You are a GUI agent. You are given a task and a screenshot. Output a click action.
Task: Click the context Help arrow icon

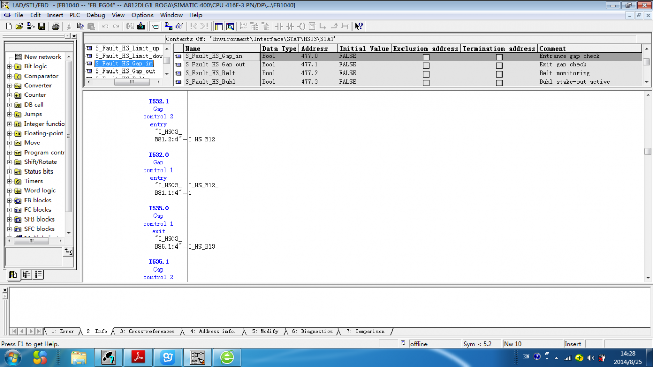click(359, 26)
